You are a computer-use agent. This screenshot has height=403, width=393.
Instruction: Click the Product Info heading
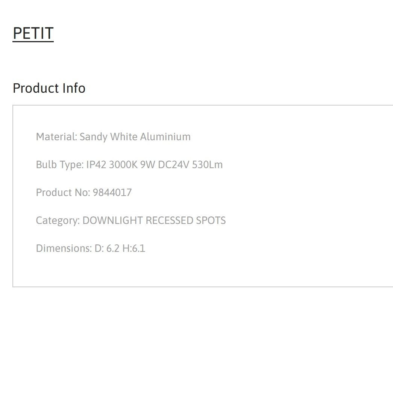(x=49, y=88)
